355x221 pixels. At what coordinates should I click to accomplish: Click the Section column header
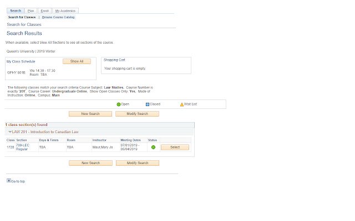coord(22,140)
